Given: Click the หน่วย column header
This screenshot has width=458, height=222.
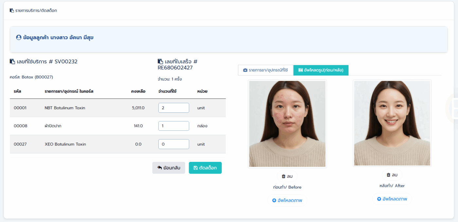Looking at the screenshot, I should 202,91.
